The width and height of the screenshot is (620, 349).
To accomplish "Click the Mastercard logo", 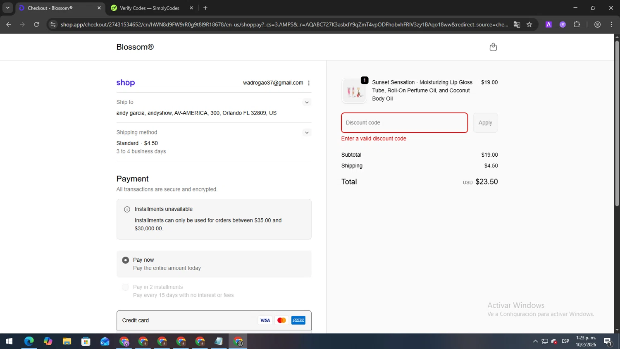I will point(281,320).
